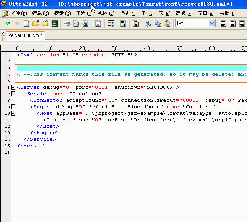Click line number 1 in the gutter
Image resolution: width=247 pixels, height=222 pixels.
pyautogui.click(x=9, y=55)
